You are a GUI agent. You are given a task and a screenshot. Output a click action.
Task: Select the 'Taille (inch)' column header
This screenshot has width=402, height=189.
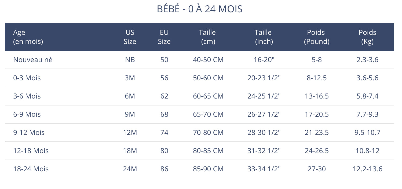[x=263, y=37]
